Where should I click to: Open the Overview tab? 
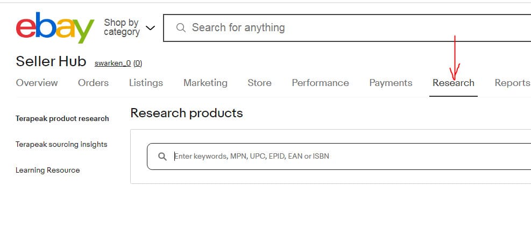[37, 83]
